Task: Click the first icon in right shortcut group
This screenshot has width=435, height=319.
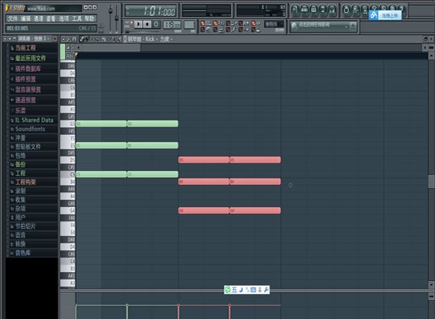Action: coord(346,10)
